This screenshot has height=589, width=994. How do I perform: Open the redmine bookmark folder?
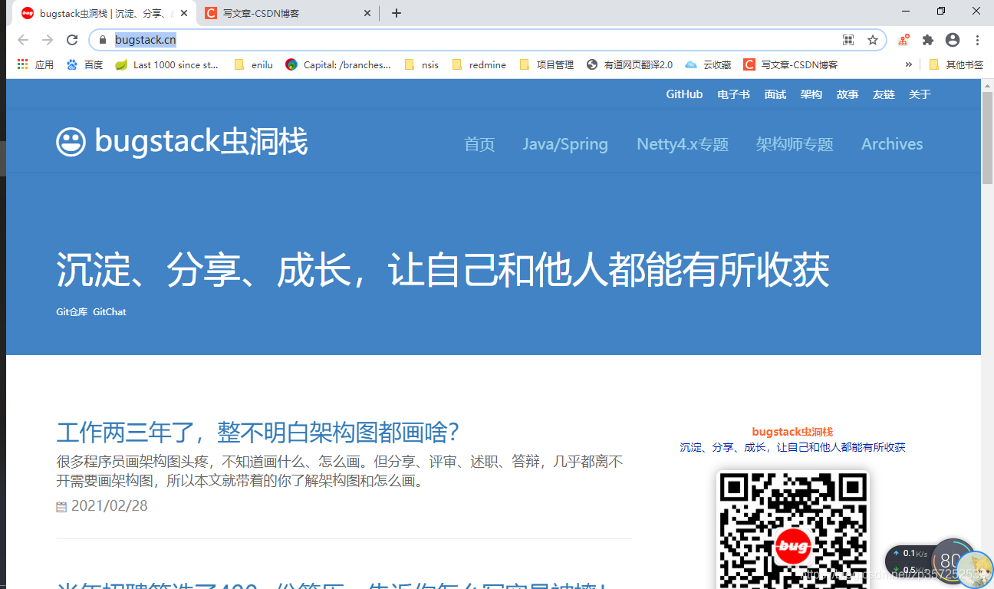coord(479,64)
